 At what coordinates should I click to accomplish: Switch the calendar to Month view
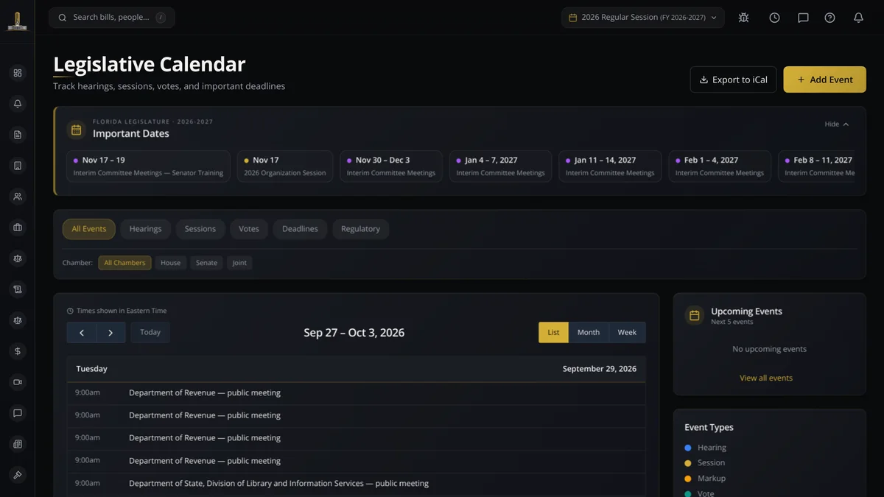pos(589,333)
